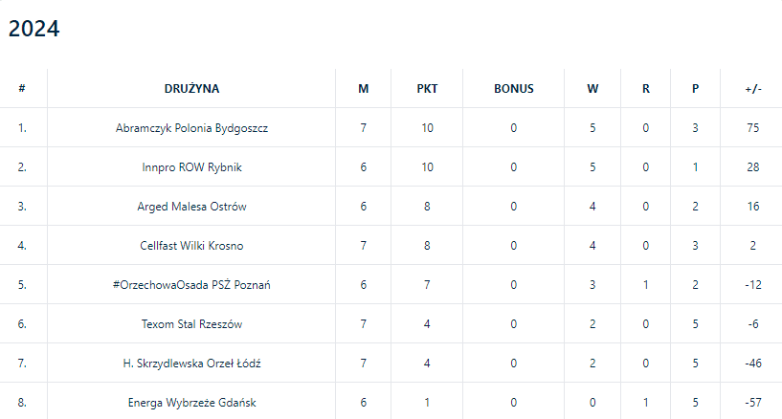Open H. Skrzydlewska Orzeł Łódź entry
This screenshot has width=782, height=419.
(x=191, y=364)
